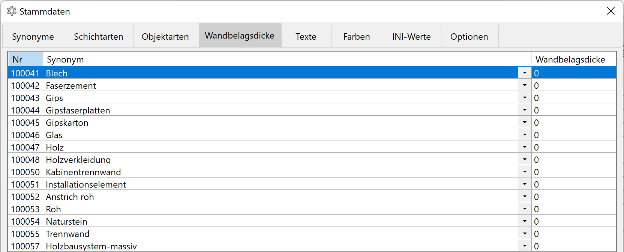Open the Gipskarton row dropdown arrow

pyautogui.click(x=524, y=122)
